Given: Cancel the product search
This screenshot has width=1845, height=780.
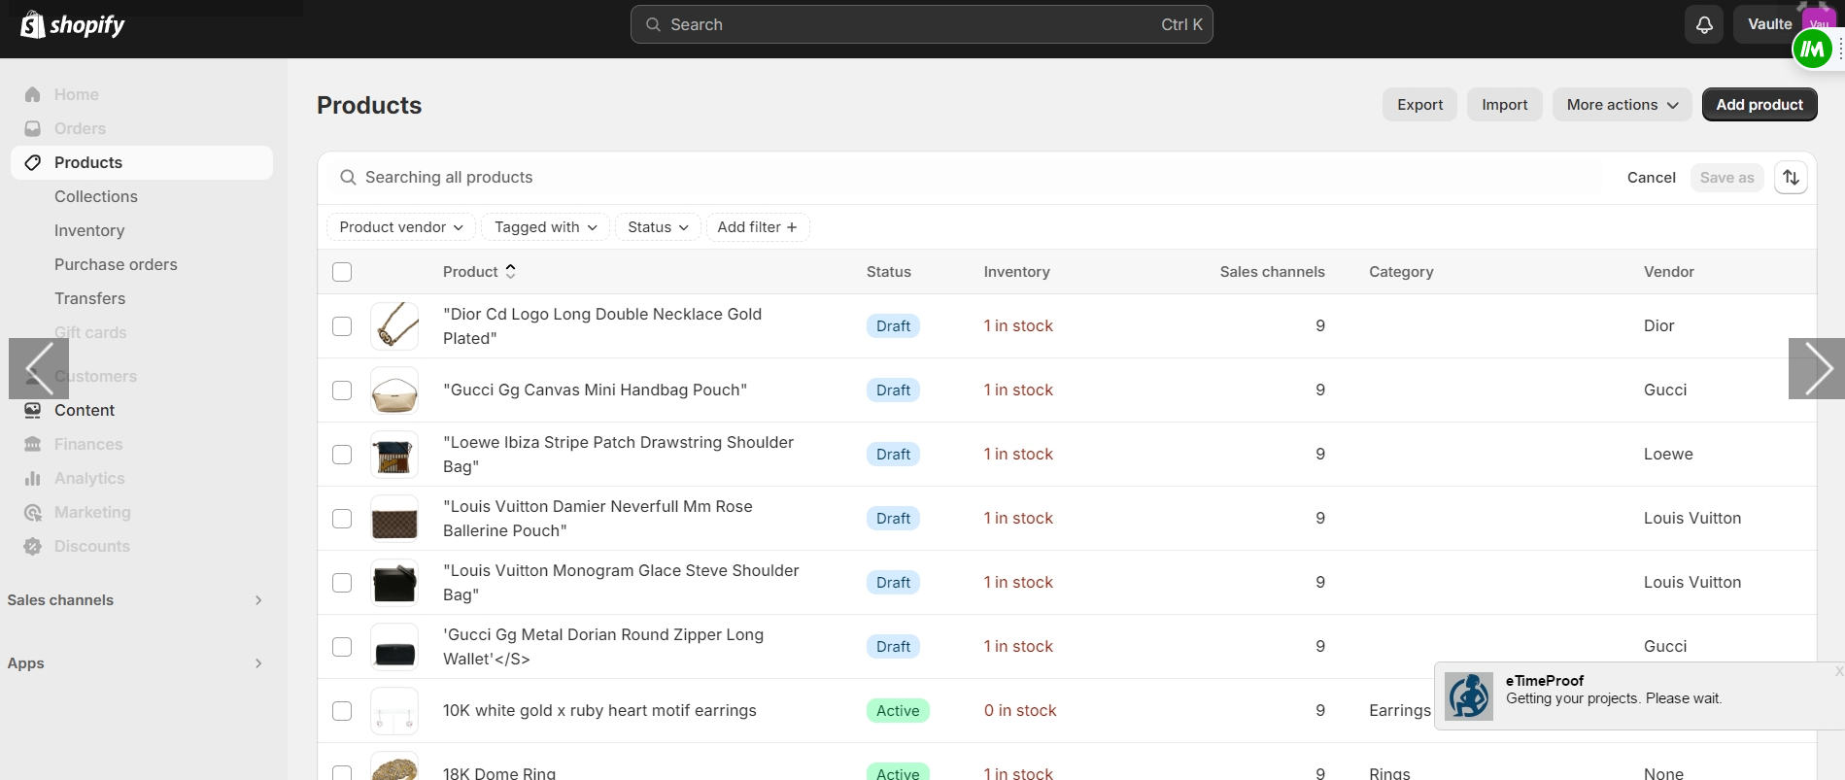Looking at the screenshot, I should (1652, 178).
